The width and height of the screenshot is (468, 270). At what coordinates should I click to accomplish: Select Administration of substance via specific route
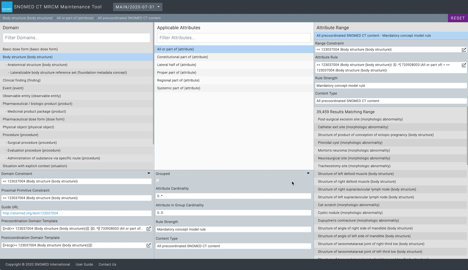[76, 158]
